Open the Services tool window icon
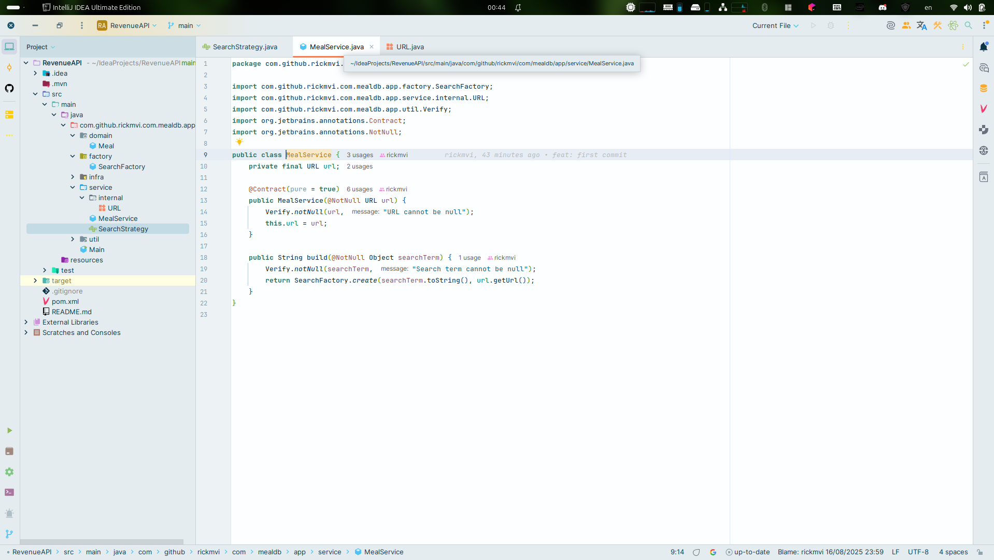 (x=9, y=472)
